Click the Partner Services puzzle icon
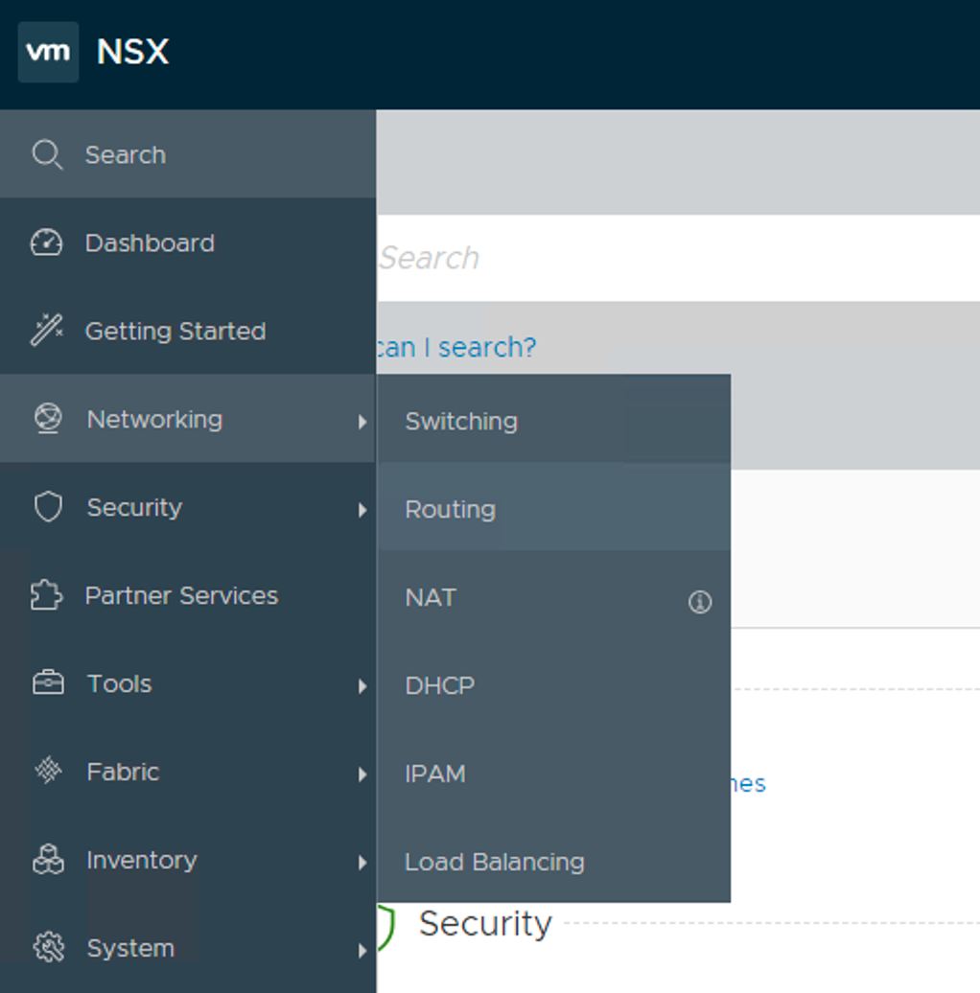Screen dimensions: 980x993 [47, 595]
